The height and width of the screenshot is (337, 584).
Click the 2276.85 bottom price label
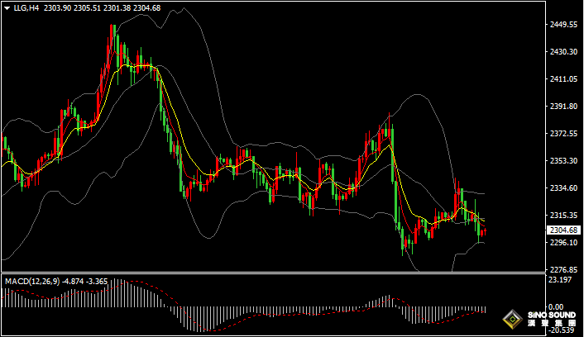coord(562,270)
